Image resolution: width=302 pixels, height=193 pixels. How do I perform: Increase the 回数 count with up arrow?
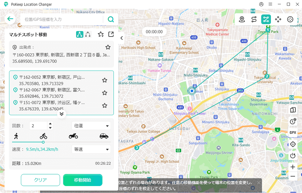coord(50,124)
